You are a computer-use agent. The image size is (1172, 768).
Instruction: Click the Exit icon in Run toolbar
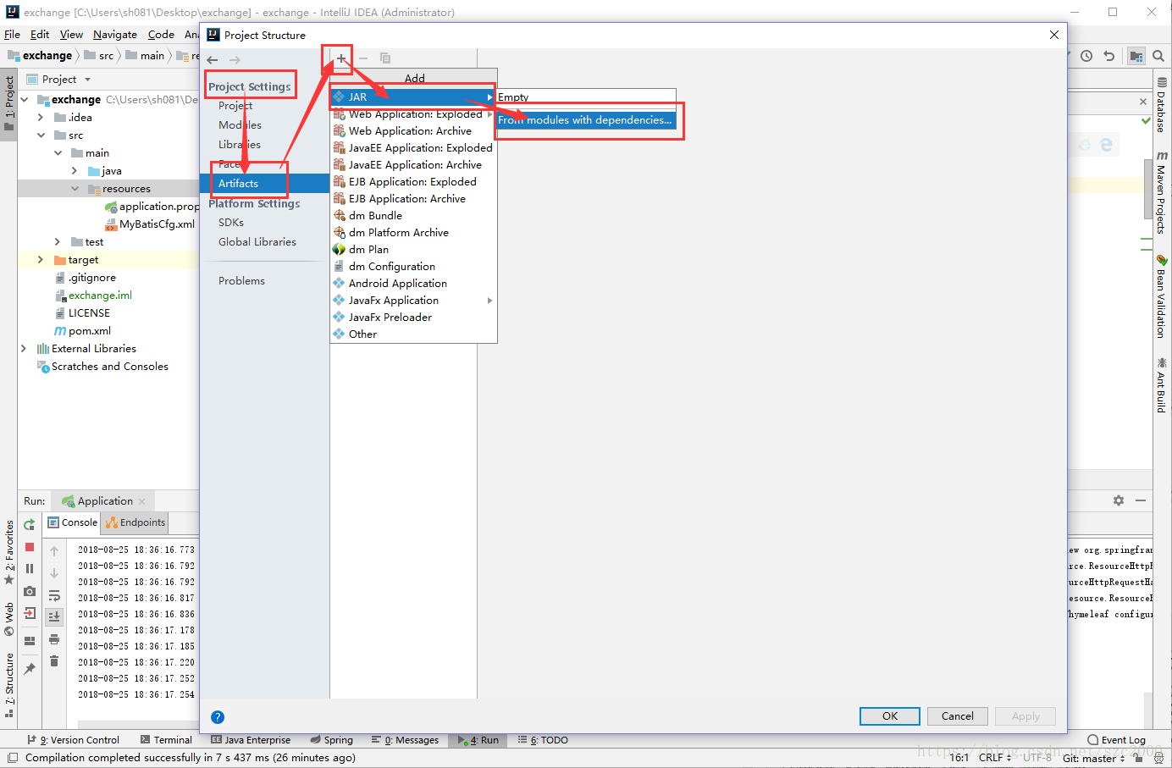[x=30, y=613]
